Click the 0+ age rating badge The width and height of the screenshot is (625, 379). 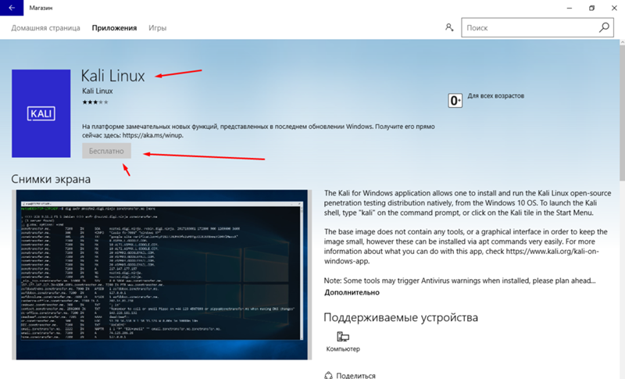pyautogui.click(x=455, y=101)
